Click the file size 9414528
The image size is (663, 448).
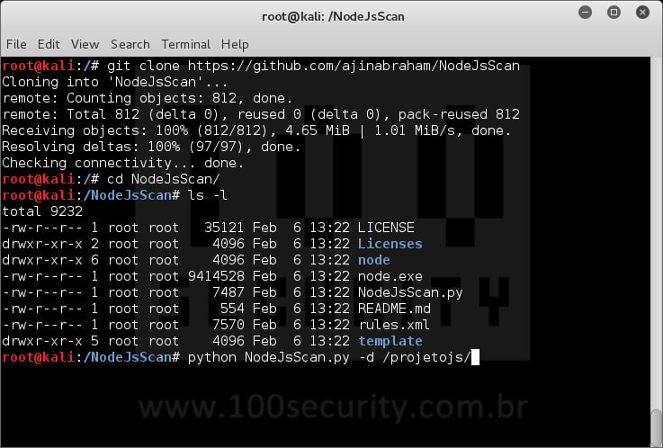click(216, 276)
